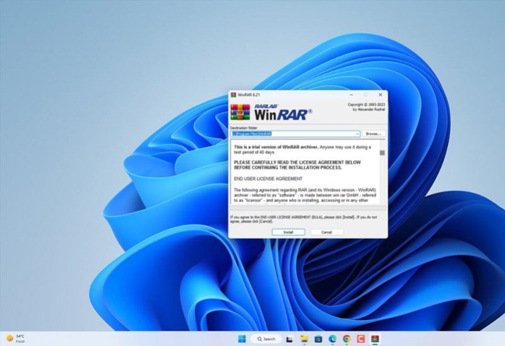Click the Install button
505x346 pixels.
[288, 232]
